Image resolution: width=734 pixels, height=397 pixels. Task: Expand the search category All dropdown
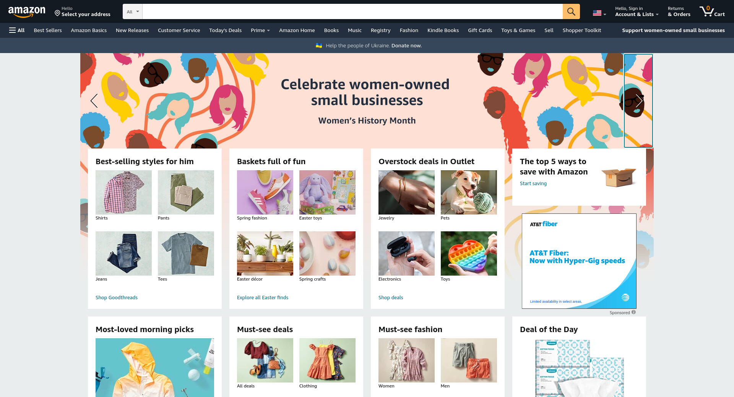133,11
